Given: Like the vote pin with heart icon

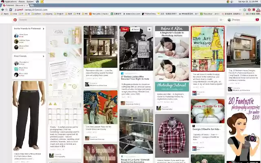Looking at the screenshot, I should (149, 29).
